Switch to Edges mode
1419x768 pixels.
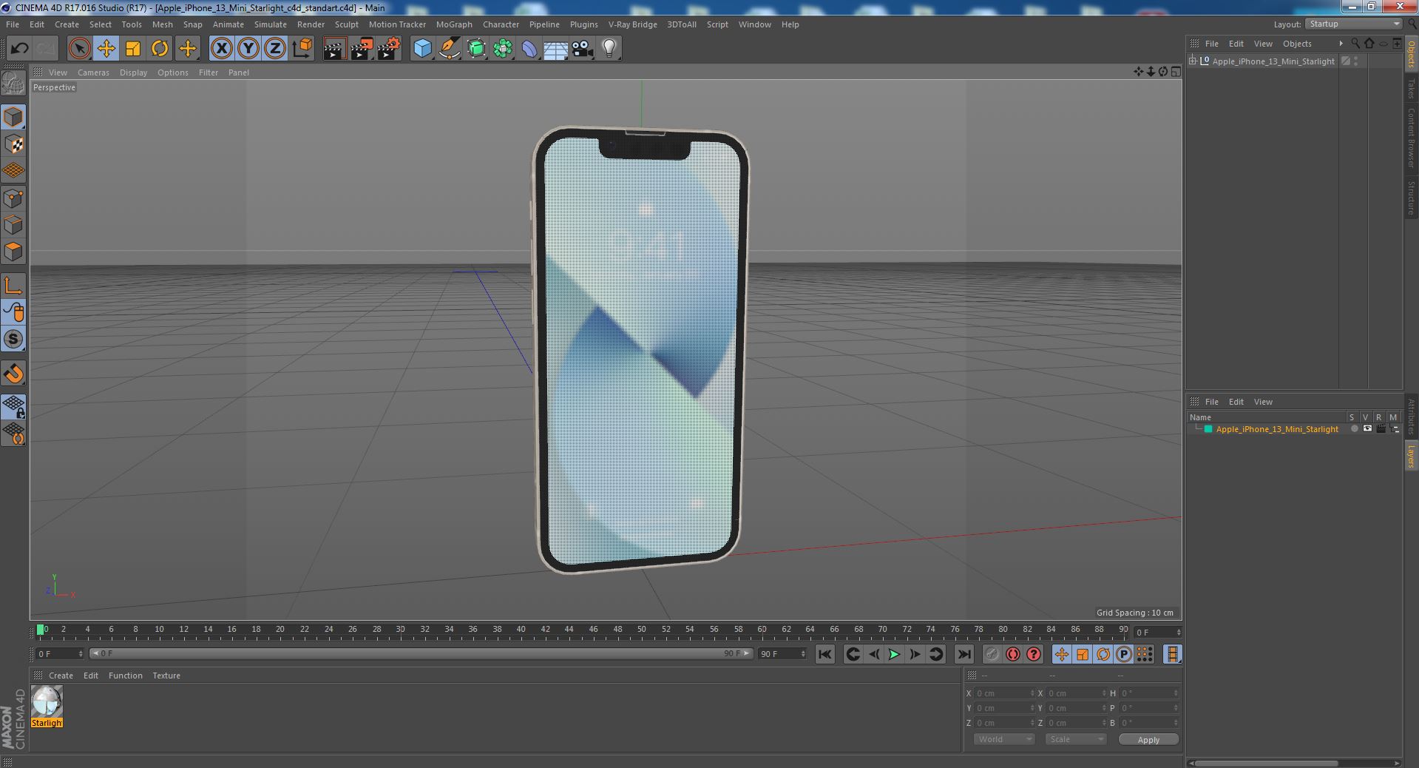tap(13, 225)
